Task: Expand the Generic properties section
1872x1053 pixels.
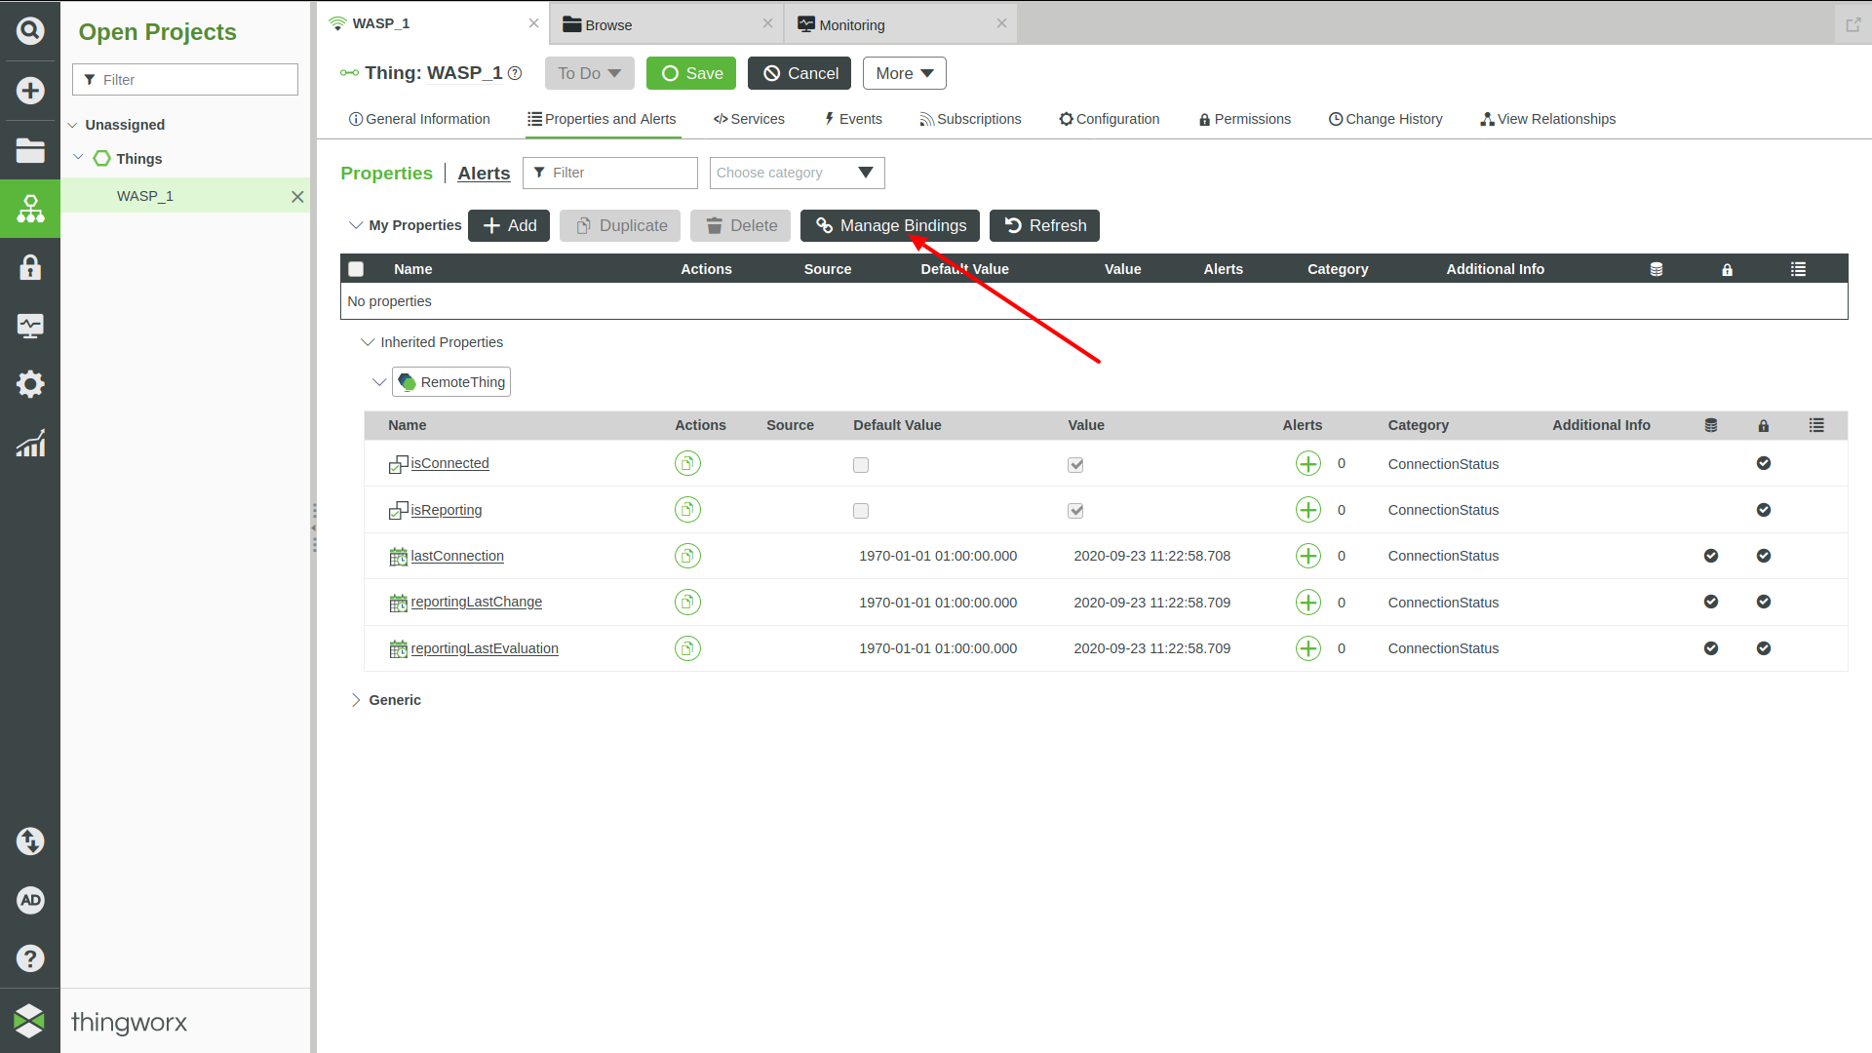Action: point(356,698)
